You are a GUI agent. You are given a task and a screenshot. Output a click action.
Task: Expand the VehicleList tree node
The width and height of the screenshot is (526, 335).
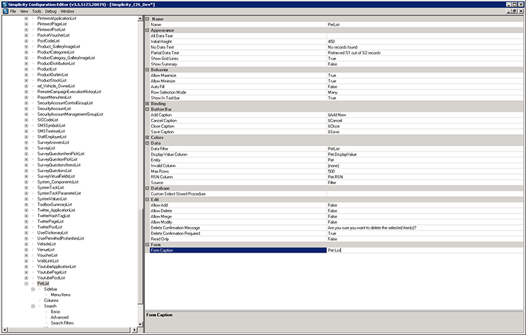click(26, 244)
